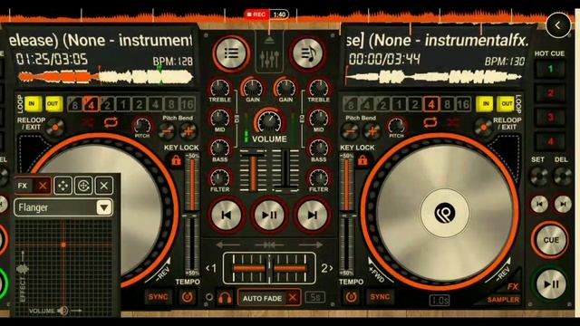The width and height of the screenshot is (580, 326).
Task: Click right deck pitch bend plus
Action: [x=372, y=130]
